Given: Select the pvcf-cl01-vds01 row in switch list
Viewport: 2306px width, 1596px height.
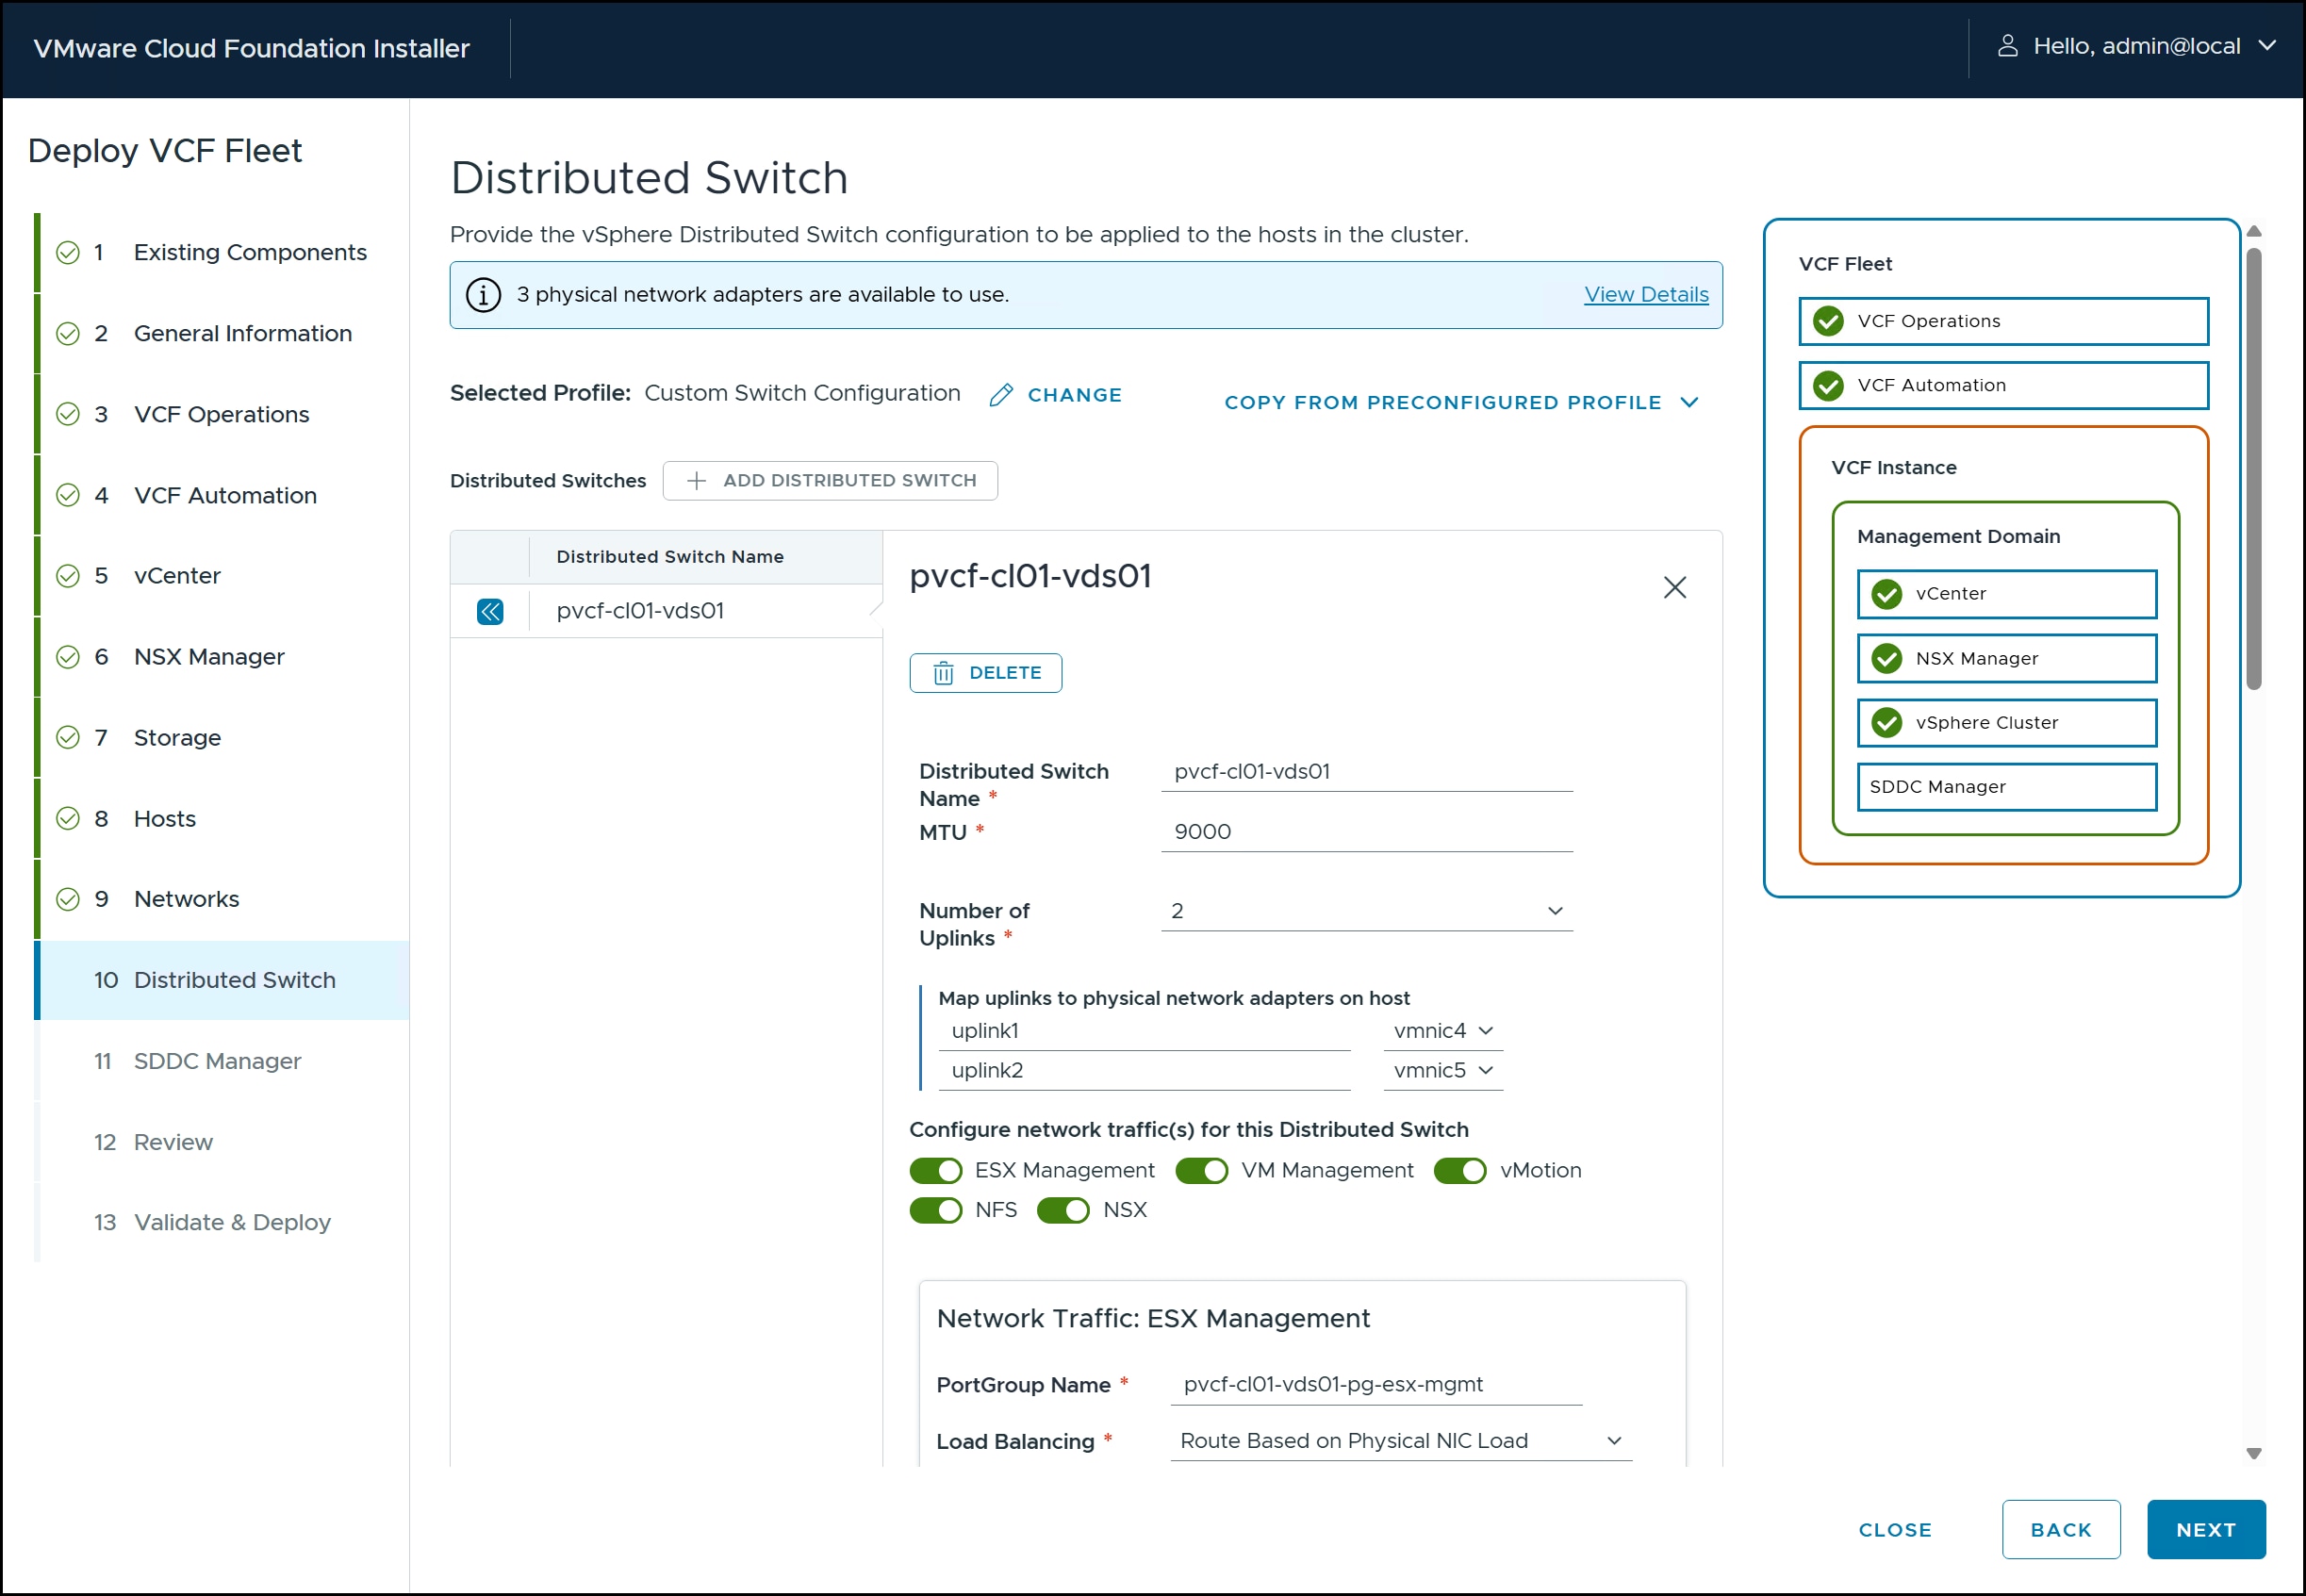Looking at the screenshot, I should tap(667, 611).
